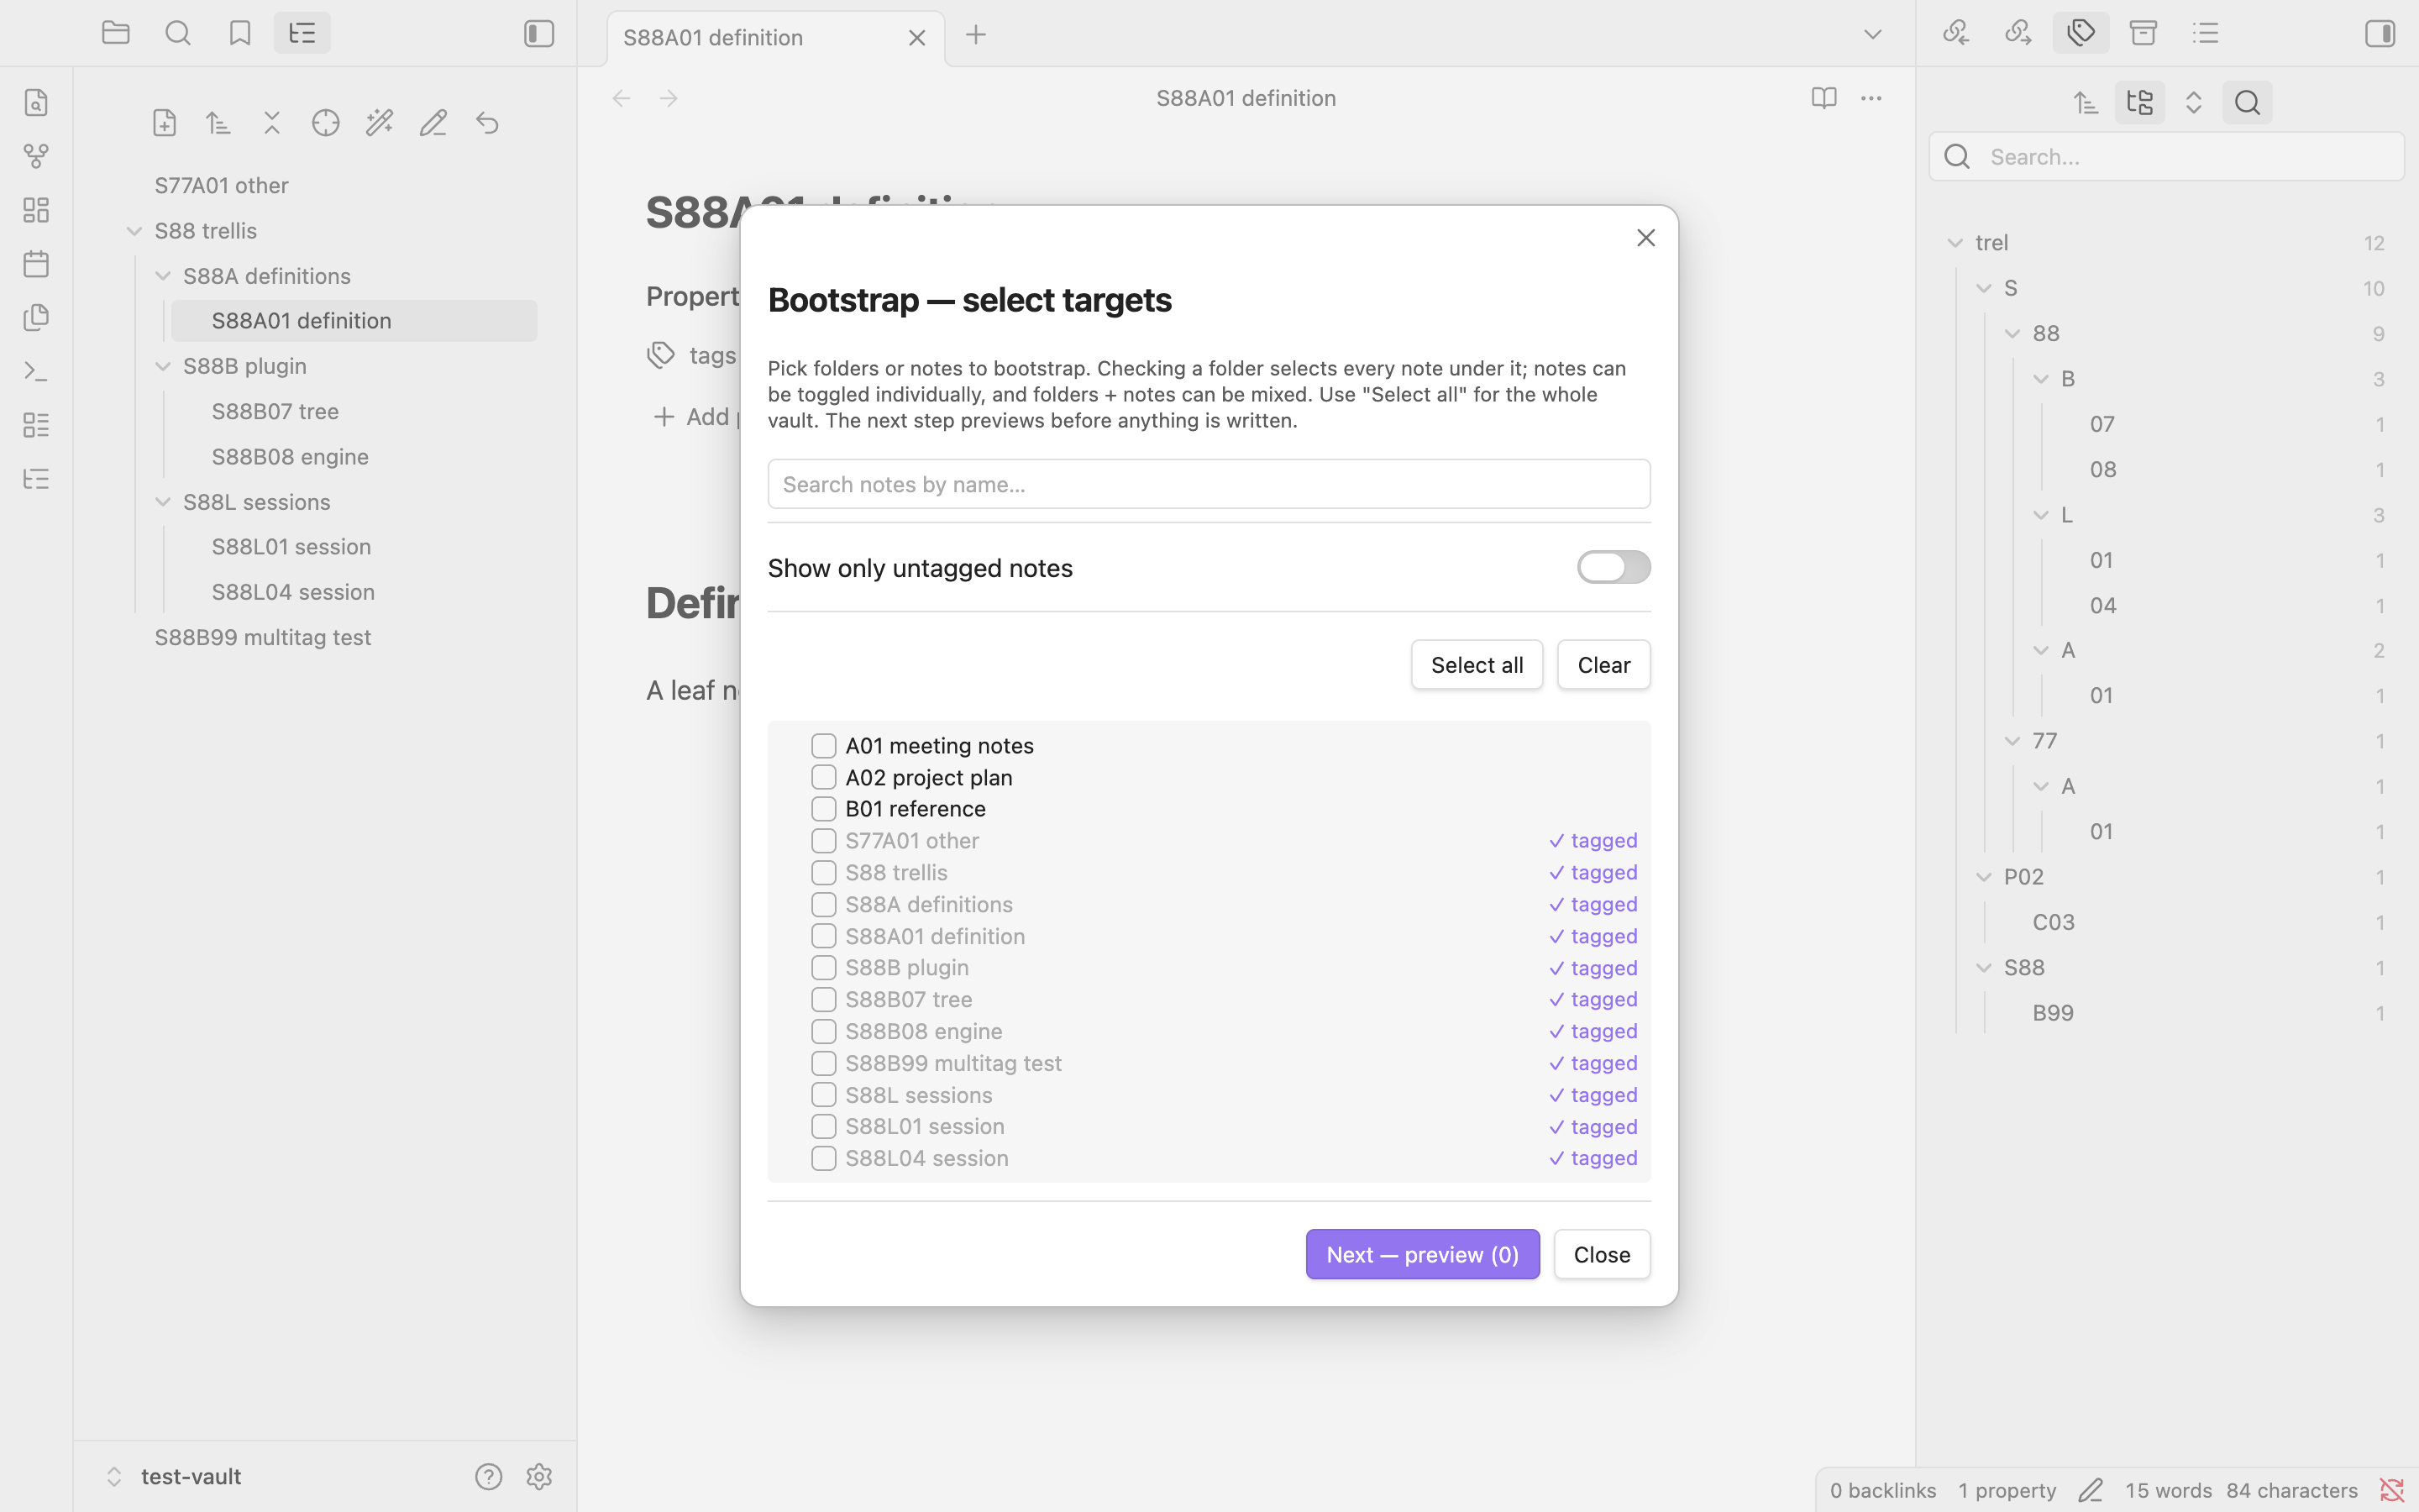The width and height of the screenshot is (2419, 1512).
Task: Click Next — preview (0) button
Action: pyautogui.click(x=1422, y=1254)
